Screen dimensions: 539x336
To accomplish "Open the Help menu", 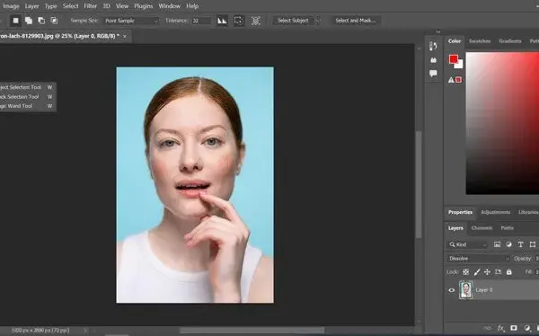I will 192,6.
